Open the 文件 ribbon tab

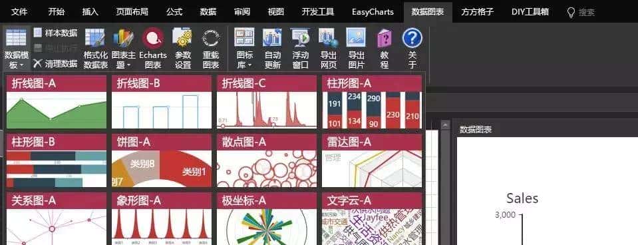pos(19,11)
